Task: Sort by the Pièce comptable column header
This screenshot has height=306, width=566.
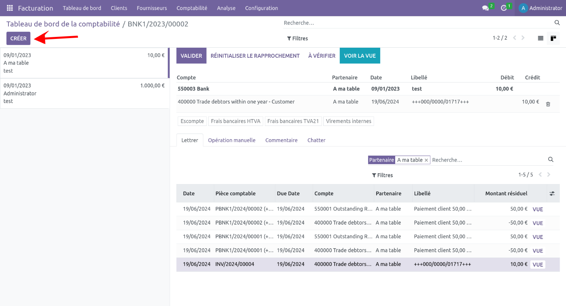Action: coord(244,193)
